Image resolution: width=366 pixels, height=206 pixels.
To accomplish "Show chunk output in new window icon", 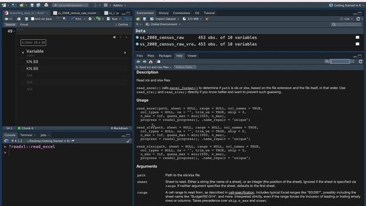I will 114,37.
